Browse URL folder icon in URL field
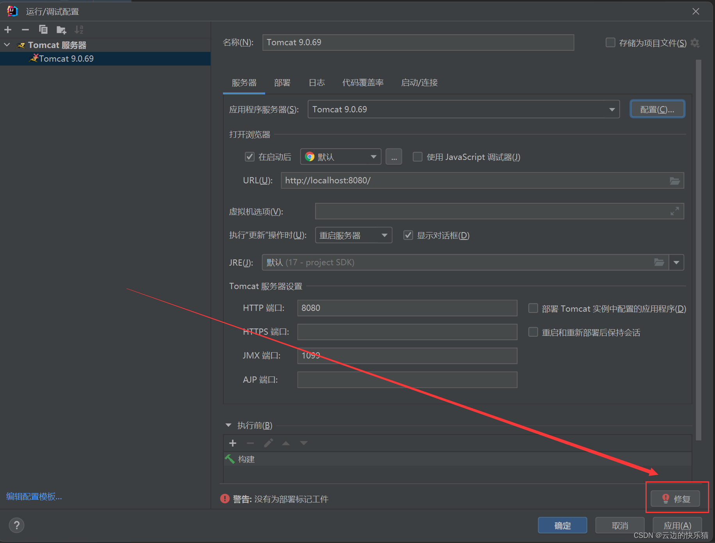 point(675,181)
